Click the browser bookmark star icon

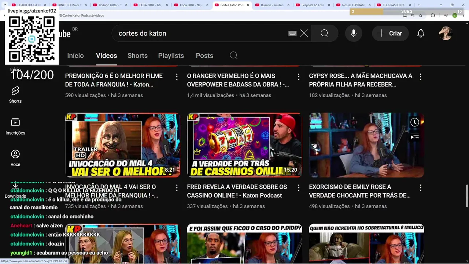click(421, 15)
